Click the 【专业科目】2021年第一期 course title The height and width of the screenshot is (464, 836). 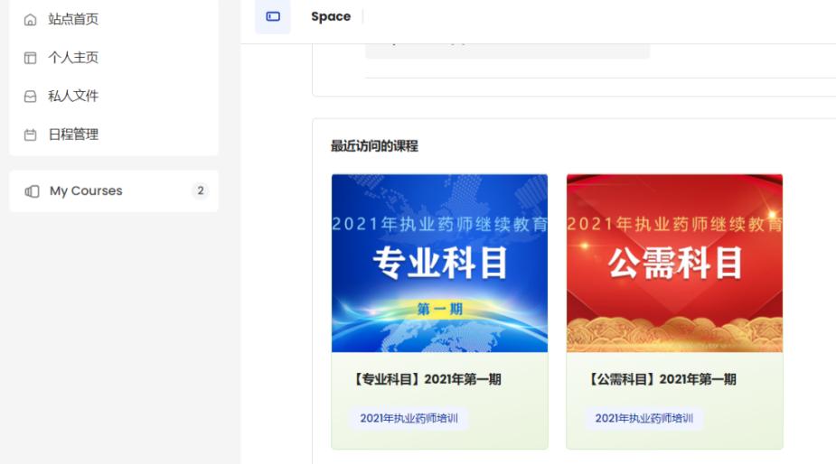(425, 380)
